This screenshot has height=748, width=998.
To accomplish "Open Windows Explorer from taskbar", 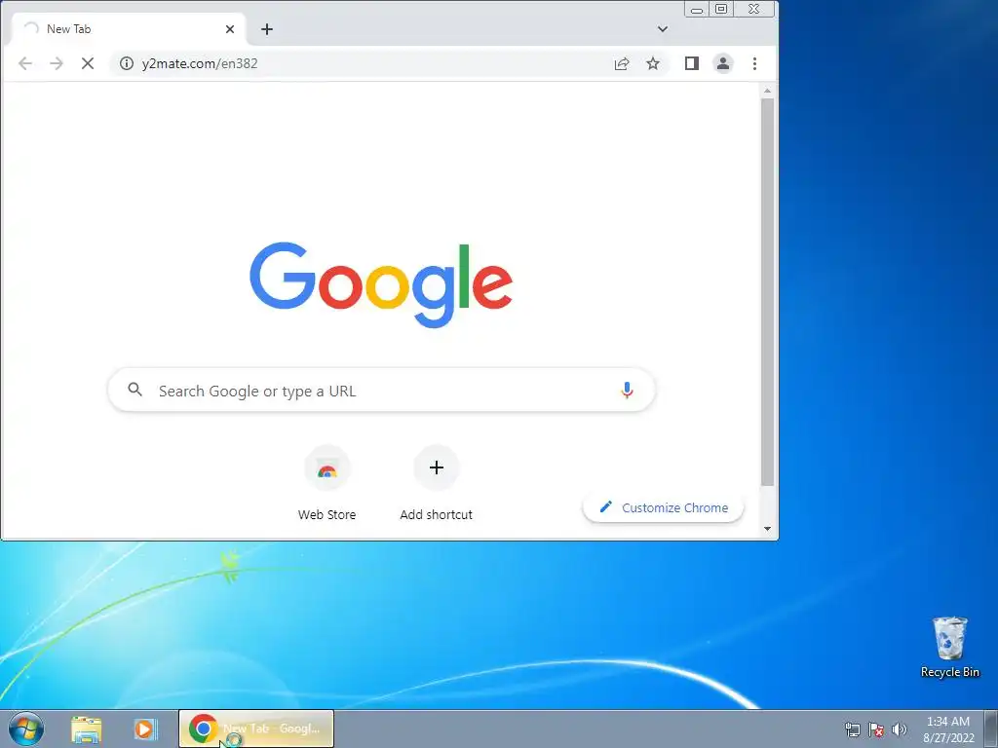I will click(87, 729).
